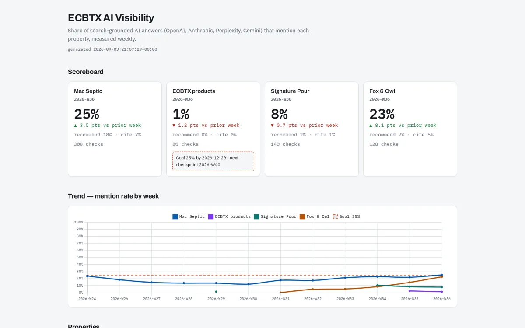Toggle ECBTX products legend series
The height and width of the screenshot is (328, 525).
[229, 216]
